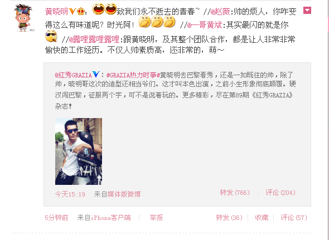Open #GRAZIA热力时事# hashtag topic
Viewport: 329px width, 240px height.
[x=133, y=75]
